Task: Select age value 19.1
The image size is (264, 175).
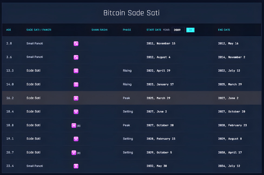Action: (10, 139)
